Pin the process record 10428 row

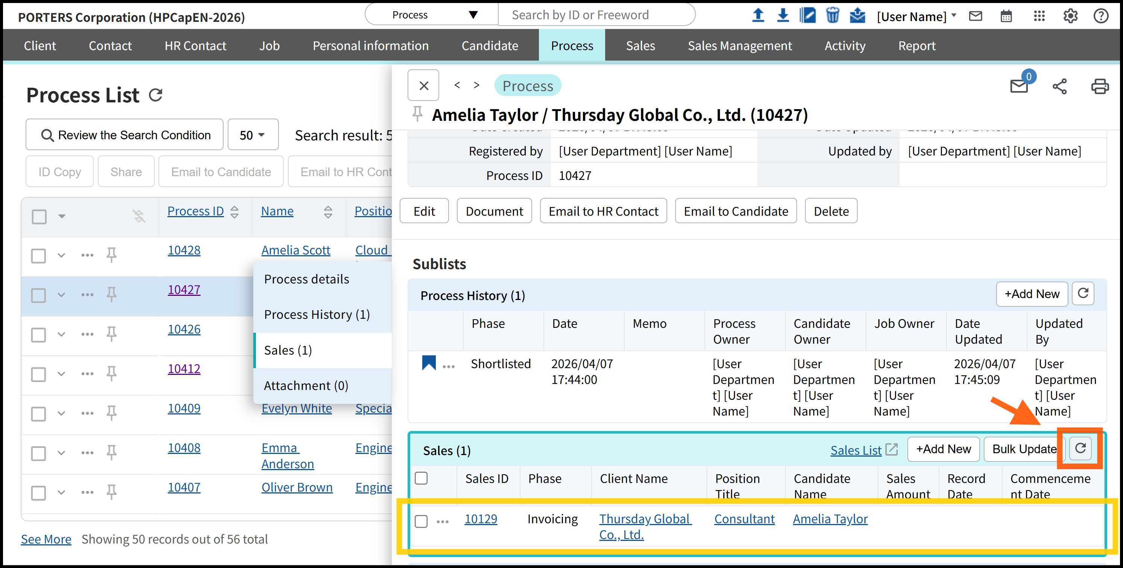point(112,254)
